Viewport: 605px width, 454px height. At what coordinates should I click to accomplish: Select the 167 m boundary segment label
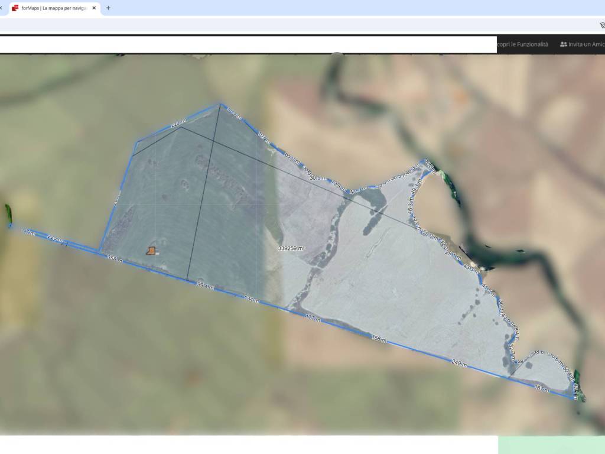pyautogui.click(x=541, y=388)
